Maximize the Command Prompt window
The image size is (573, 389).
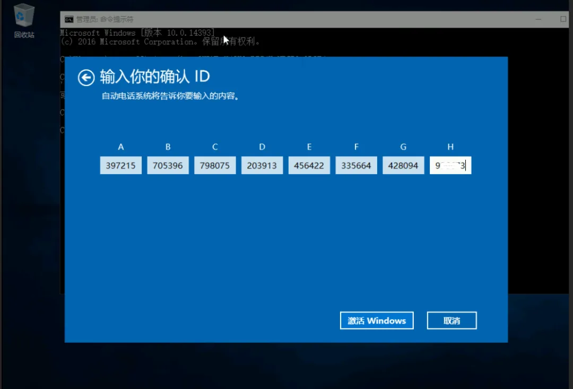563,19
